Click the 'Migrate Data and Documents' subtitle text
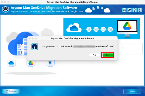The width and height of the screenshot is (145, 96). tap(47, 12)
